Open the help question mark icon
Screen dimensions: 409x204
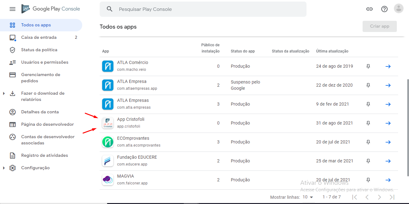(384, 9)
